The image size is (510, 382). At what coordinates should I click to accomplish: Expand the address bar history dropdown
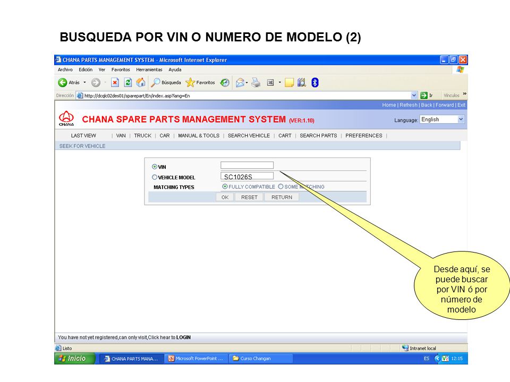(x=414, y=95)
